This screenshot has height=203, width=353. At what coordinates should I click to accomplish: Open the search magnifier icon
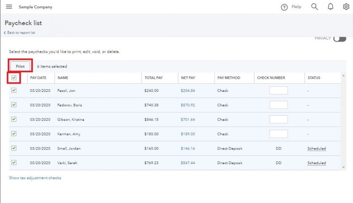(314, 7)
